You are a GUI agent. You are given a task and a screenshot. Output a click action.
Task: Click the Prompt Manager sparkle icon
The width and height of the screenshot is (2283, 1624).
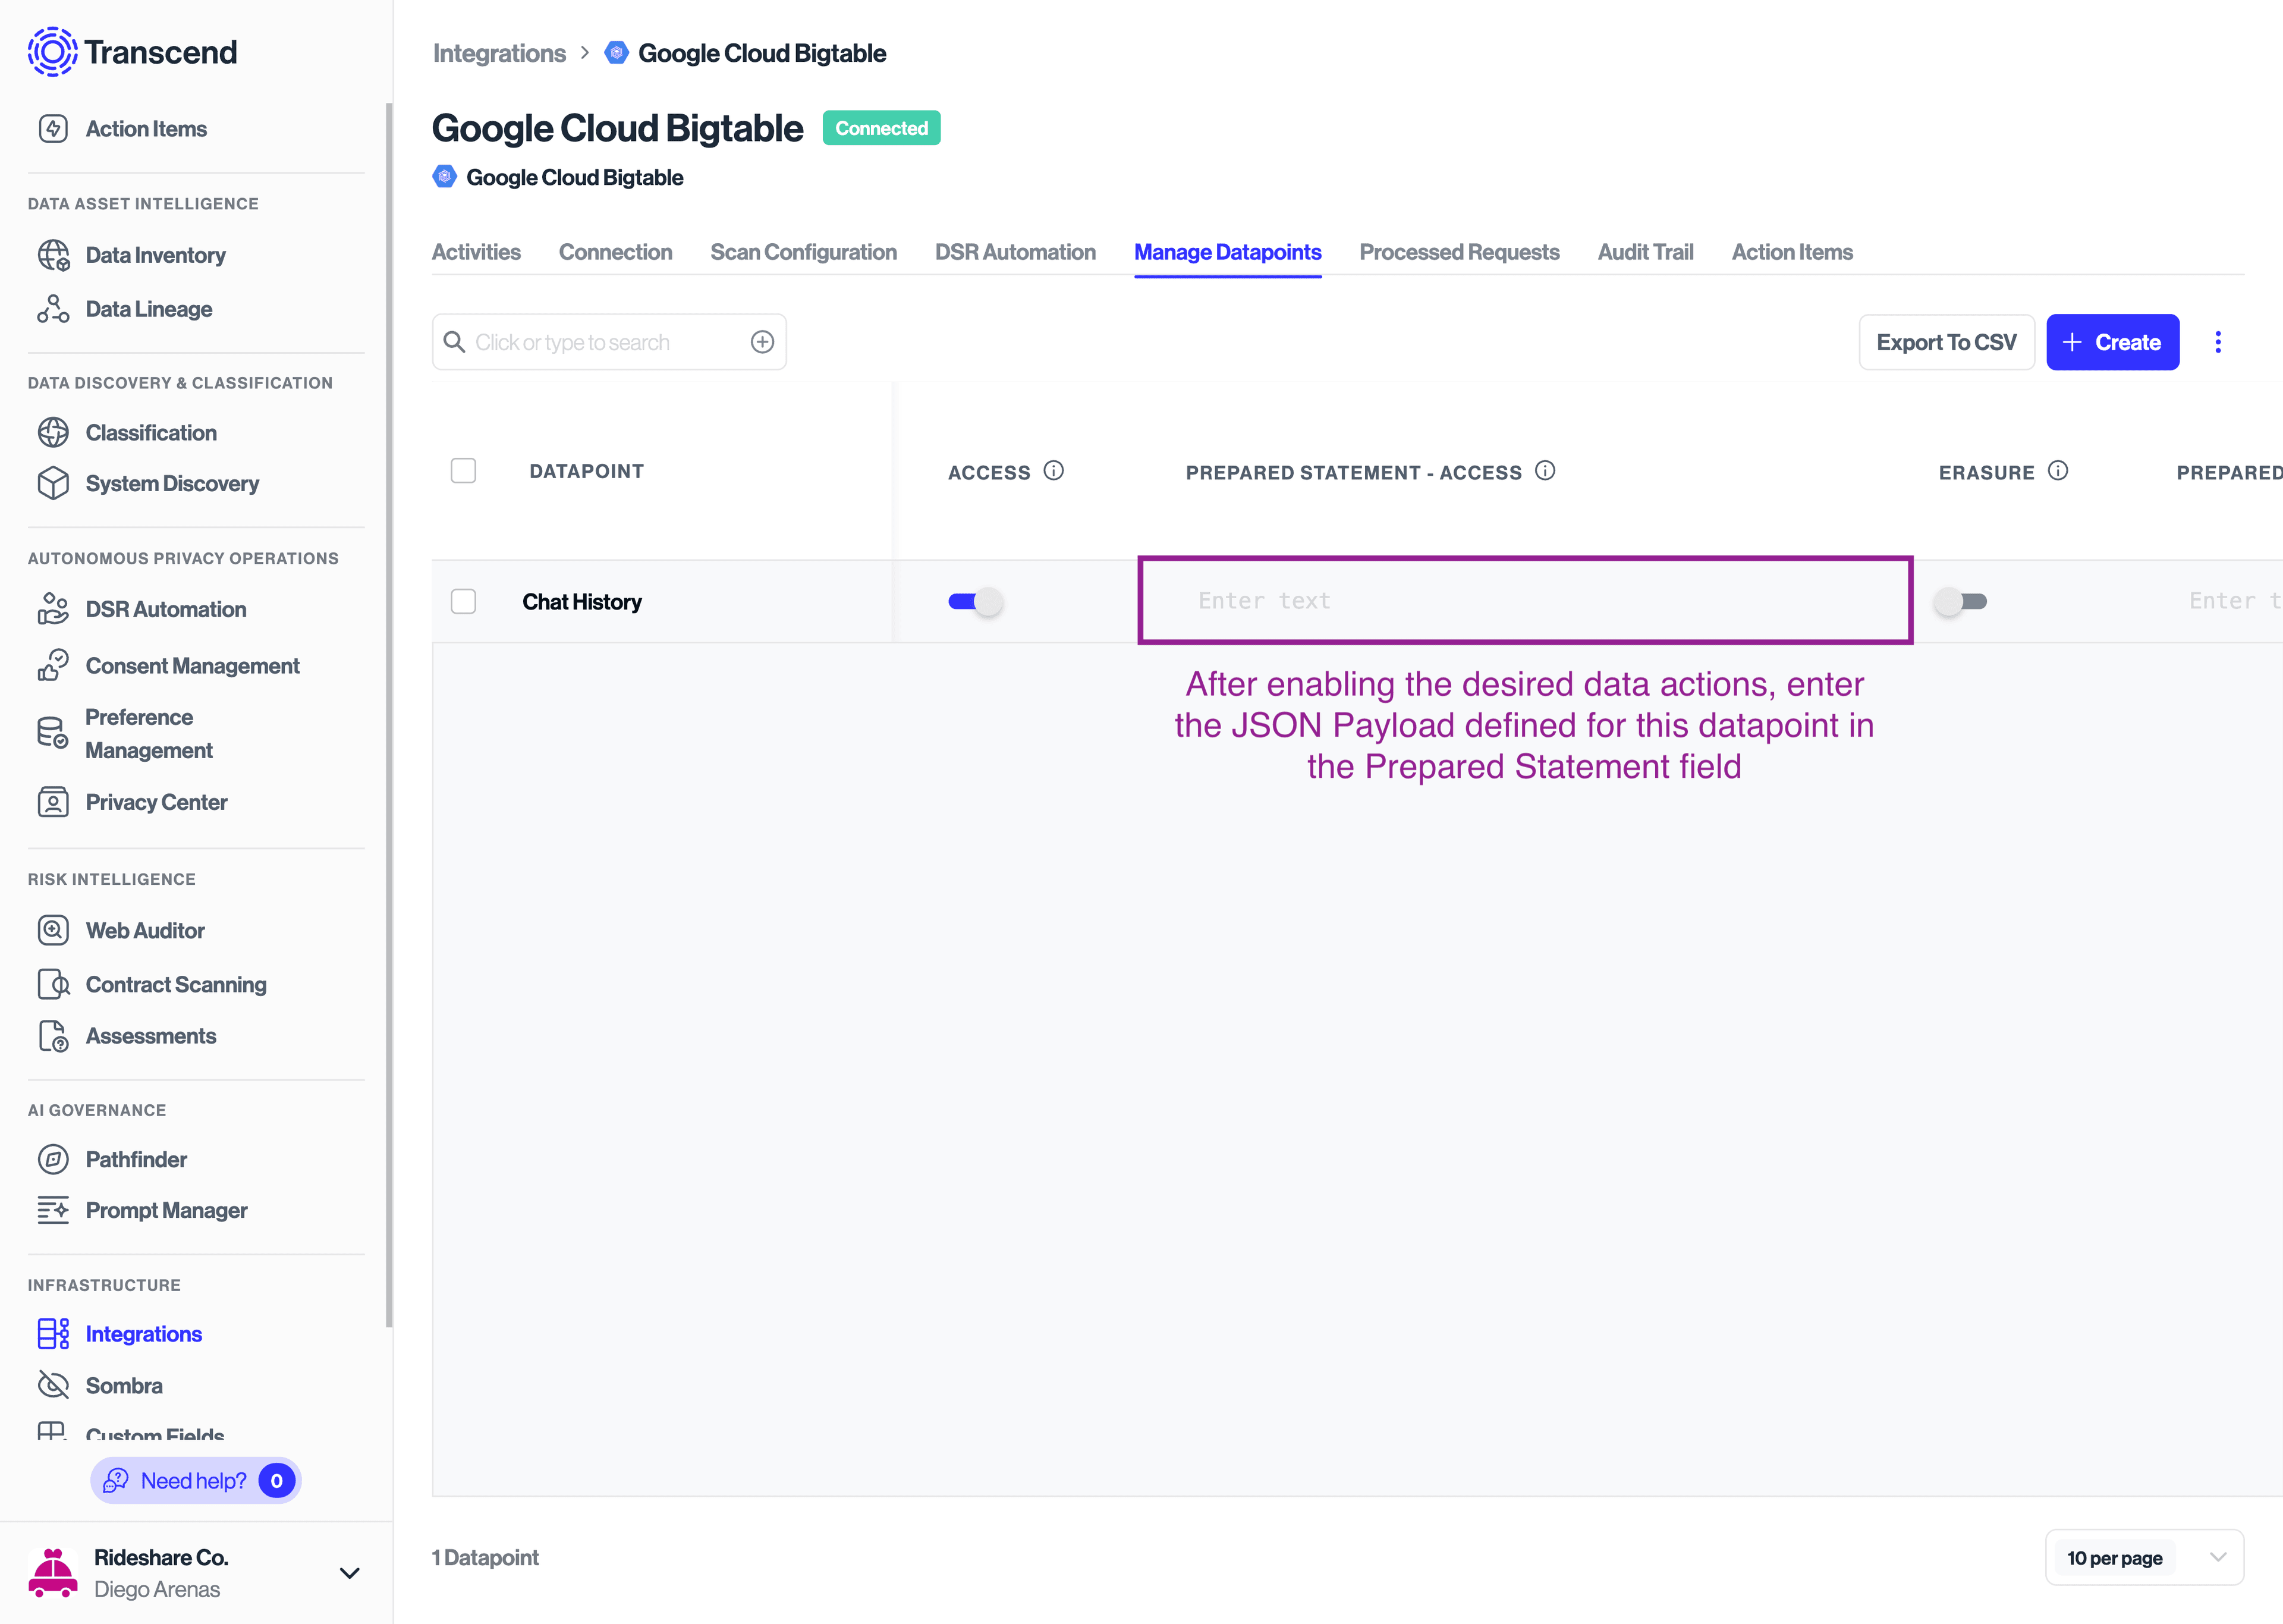tap(53, 1210)
